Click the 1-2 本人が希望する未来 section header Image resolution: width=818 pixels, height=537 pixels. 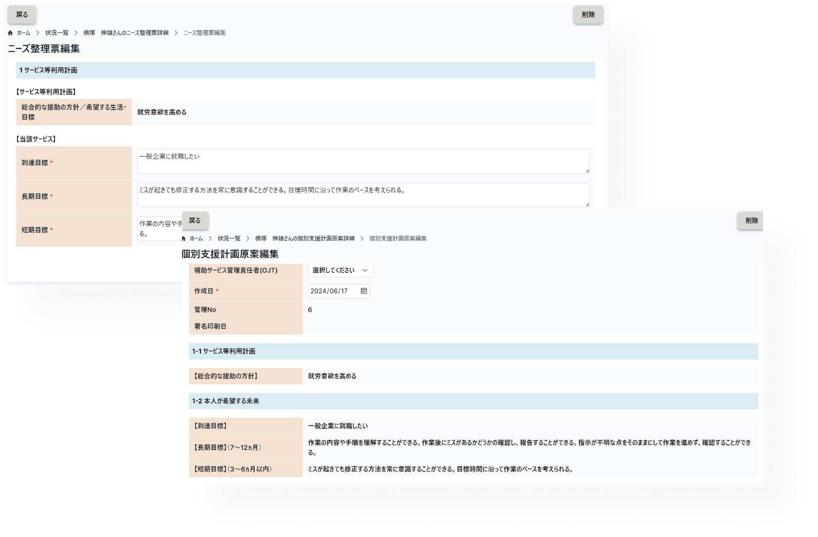point(473,401)
